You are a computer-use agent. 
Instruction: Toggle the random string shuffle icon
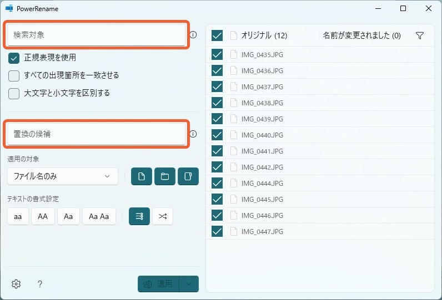pos(163,216)
